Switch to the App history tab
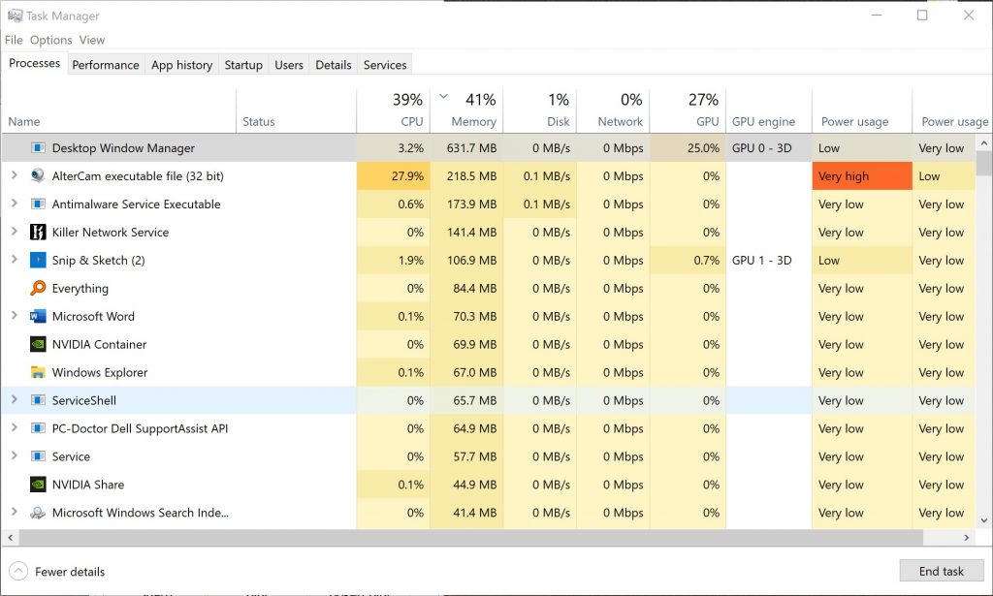This screenshot has width=993, height=596. point(181,65)
